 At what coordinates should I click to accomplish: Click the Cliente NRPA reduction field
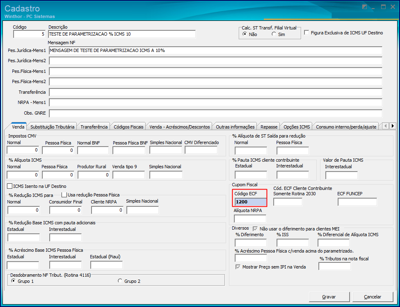point(107,210)
